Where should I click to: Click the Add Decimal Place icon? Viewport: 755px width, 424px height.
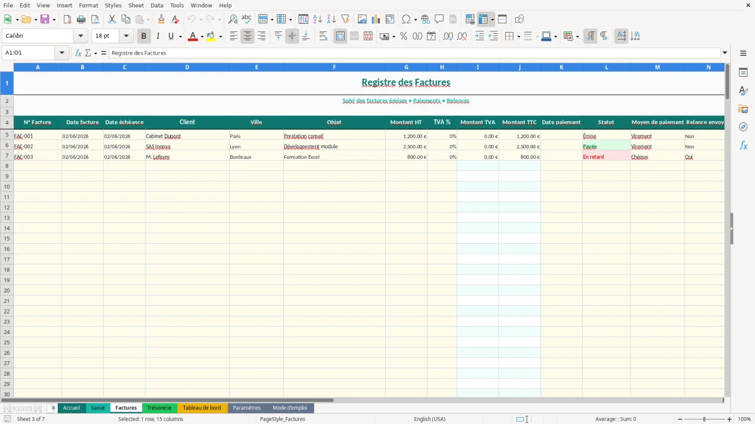(x=449, y=36)
